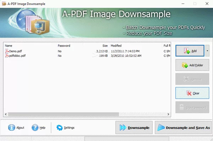The width and height of the screenshot is (213, 141).
Task: Click the horizontal scrollbar left arrow
Action: pyautogui.click(x=6, y=114)
